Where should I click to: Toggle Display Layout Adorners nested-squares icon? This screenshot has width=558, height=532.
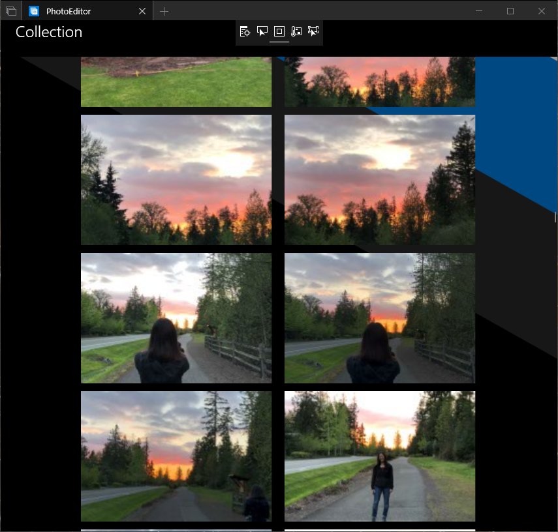tap(279, 32)
